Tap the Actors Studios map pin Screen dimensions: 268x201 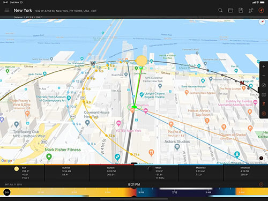[177, 147]
